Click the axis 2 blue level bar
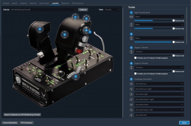The image size is (191, 126). click(x=153, y=42)
